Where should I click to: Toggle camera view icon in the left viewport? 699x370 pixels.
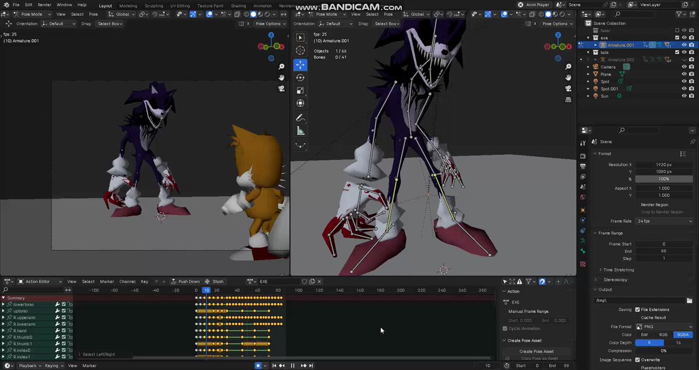[x=281, y=89]
